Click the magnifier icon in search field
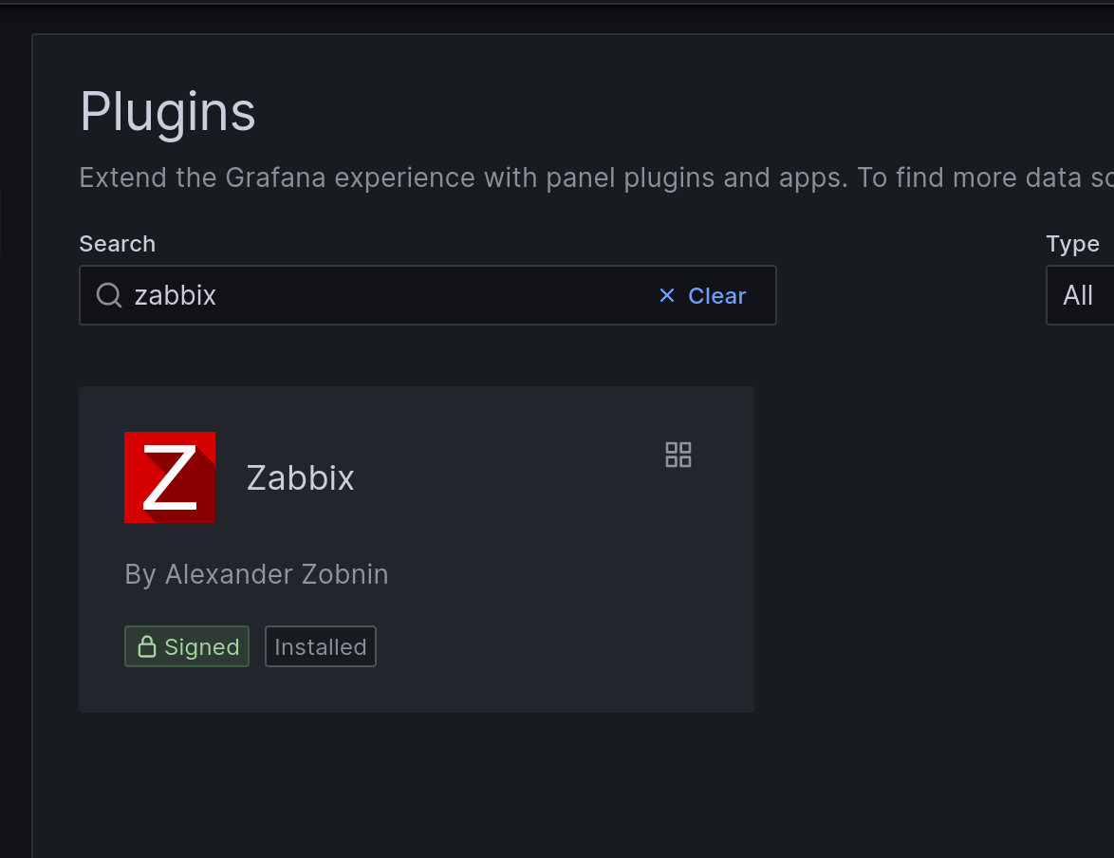Image resolution: width=1114 pixels, height=858 pixels. click(109, 296)
